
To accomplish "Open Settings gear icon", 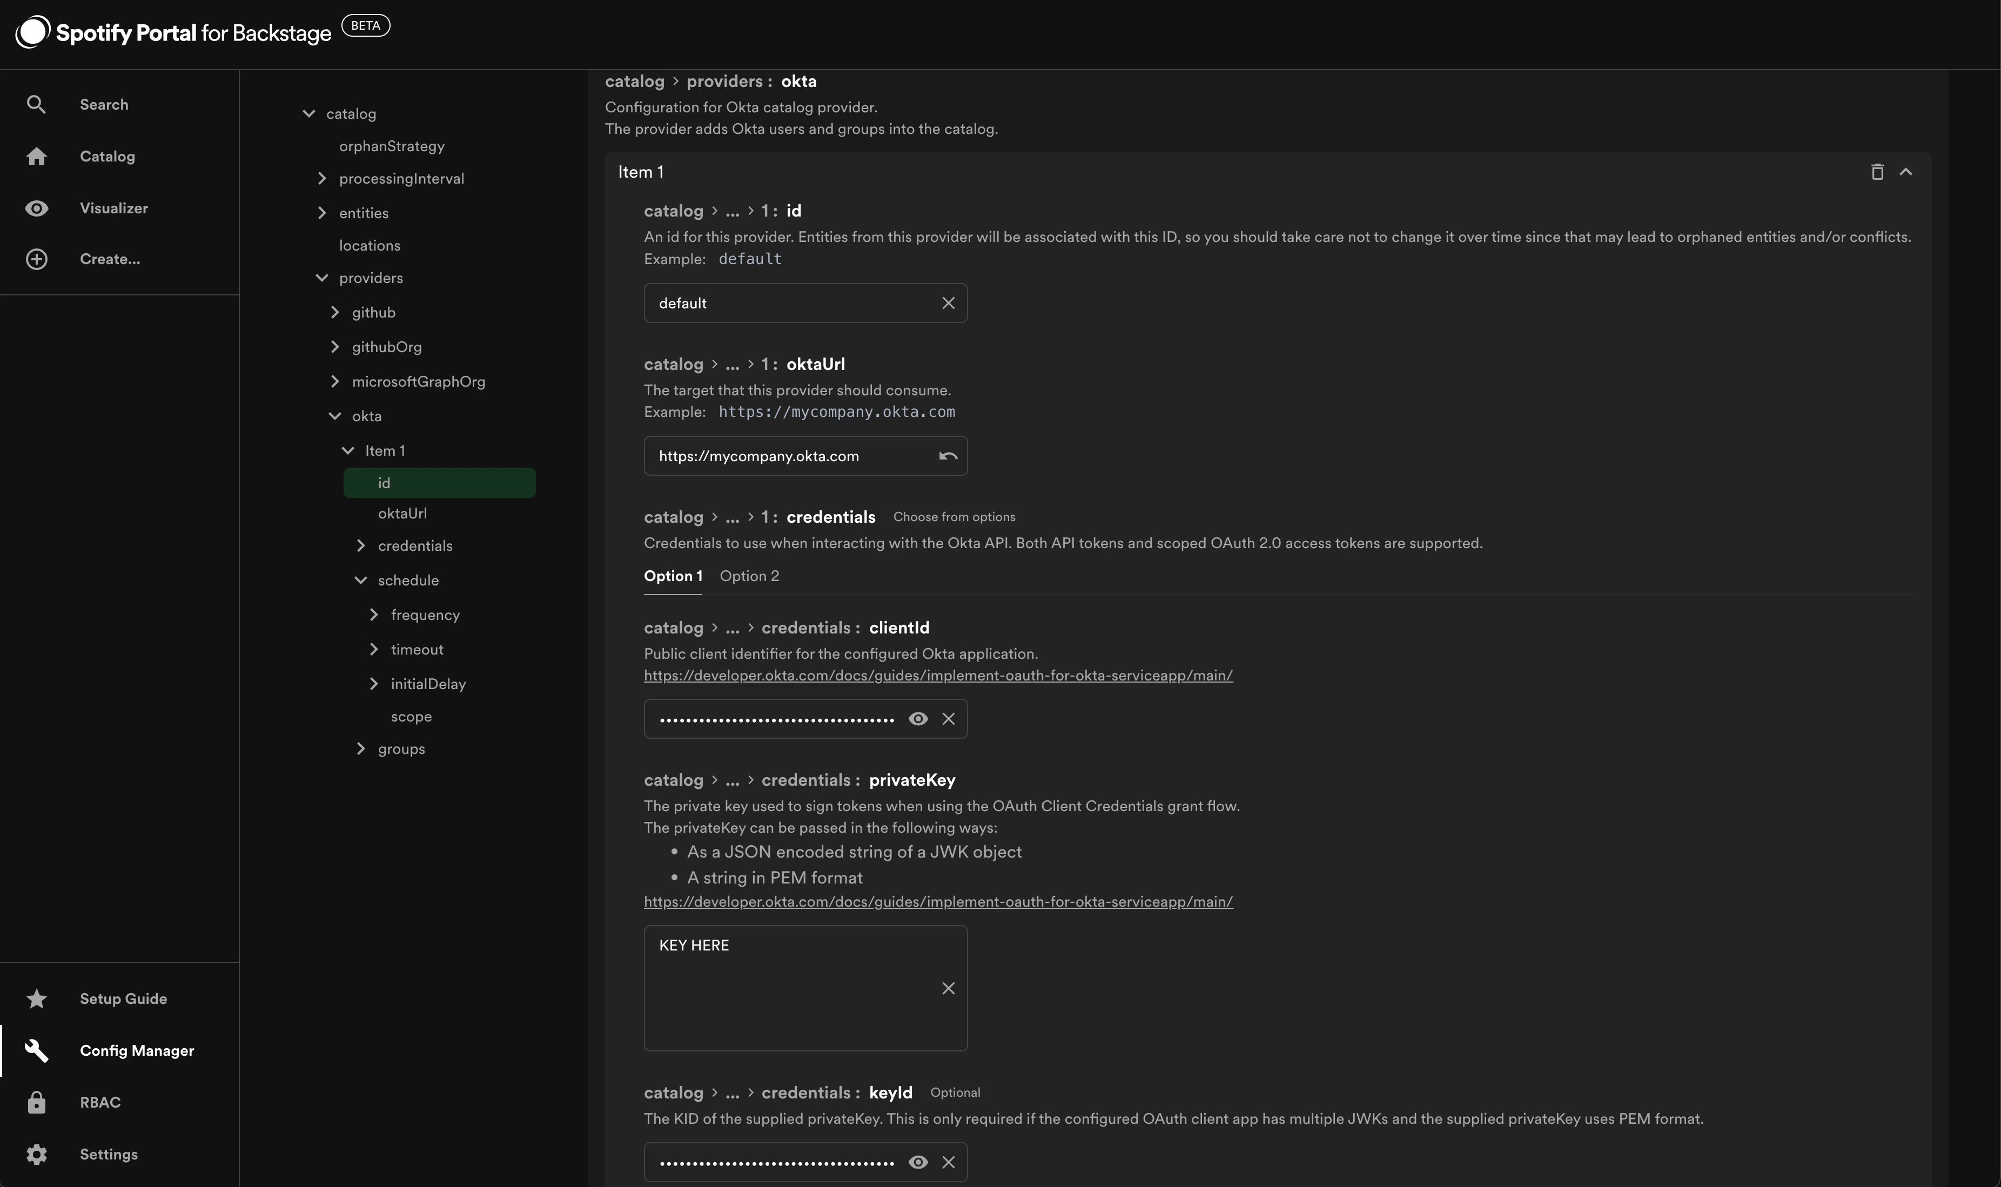I will pos(36,1154).
